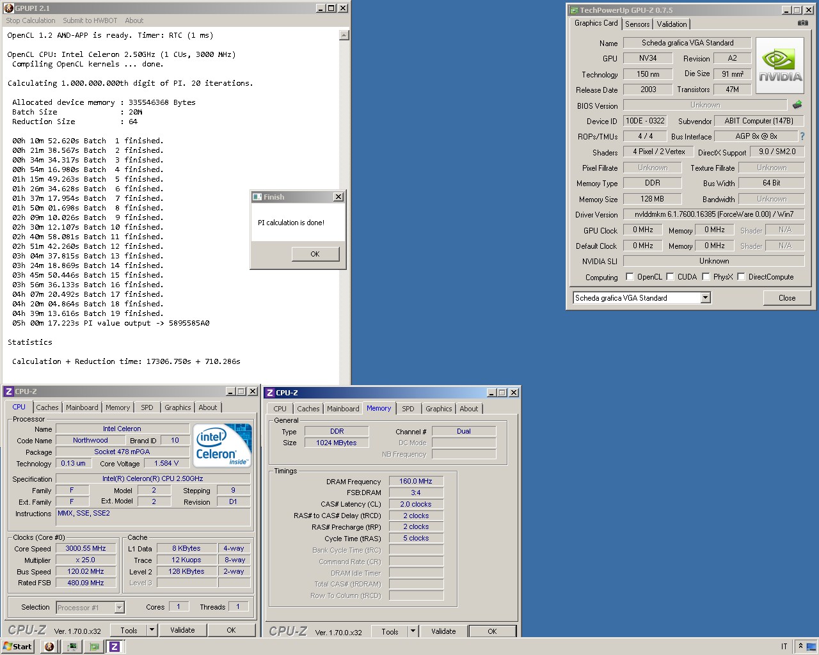This screenshot has width=819, height=655.
Task: Expand Tools arrow in CPU tab window
Action: coord(152,630)
